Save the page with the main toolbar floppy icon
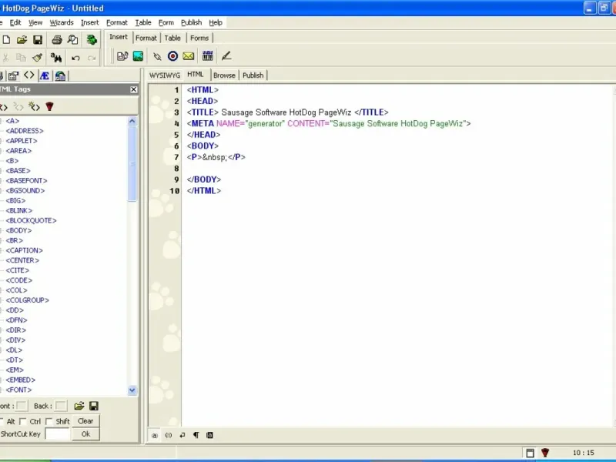The width and height of the screenshot is (616, 462). tap(38, 40)
